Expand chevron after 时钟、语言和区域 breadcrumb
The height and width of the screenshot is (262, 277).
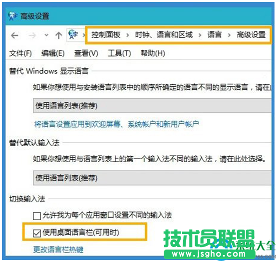(x=200, y=35)
